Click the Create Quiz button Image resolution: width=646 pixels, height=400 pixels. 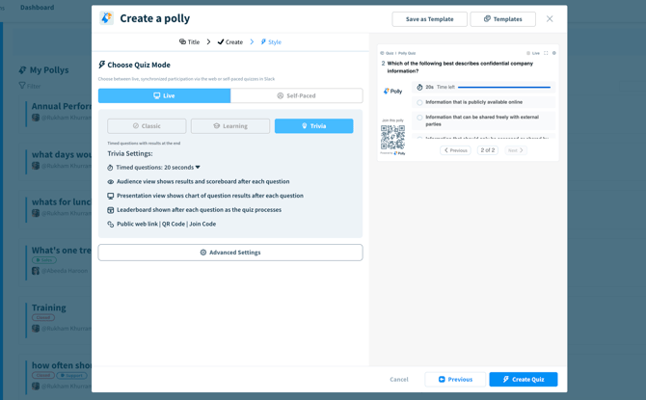click(523, 380)
